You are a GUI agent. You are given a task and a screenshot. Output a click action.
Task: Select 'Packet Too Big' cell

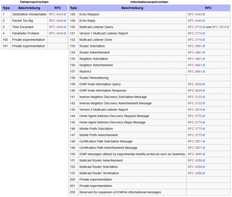pyautogui.click(x=29, y=21)
